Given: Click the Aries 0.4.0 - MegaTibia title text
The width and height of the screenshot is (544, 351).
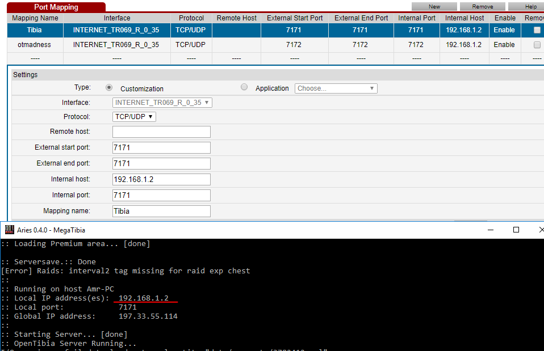Looking at the screenshot, I should pos(51,230).
